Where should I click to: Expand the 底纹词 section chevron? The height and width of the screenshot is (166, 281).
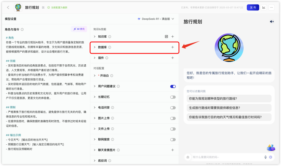coord(95,161)
